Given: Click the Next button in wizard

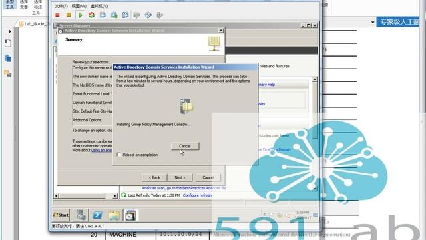Looking at the screenshot, I should [x=180, y=178].
